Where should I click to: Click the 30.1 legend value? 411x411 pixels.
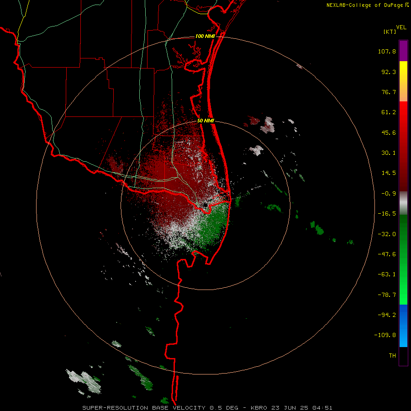click(389, 153)
